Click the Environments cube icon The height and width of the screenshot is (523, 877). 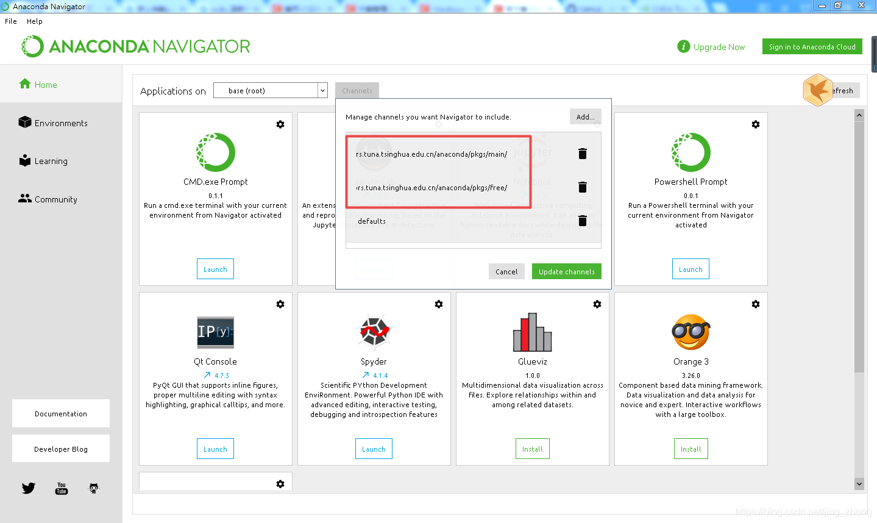click(25, 122)
